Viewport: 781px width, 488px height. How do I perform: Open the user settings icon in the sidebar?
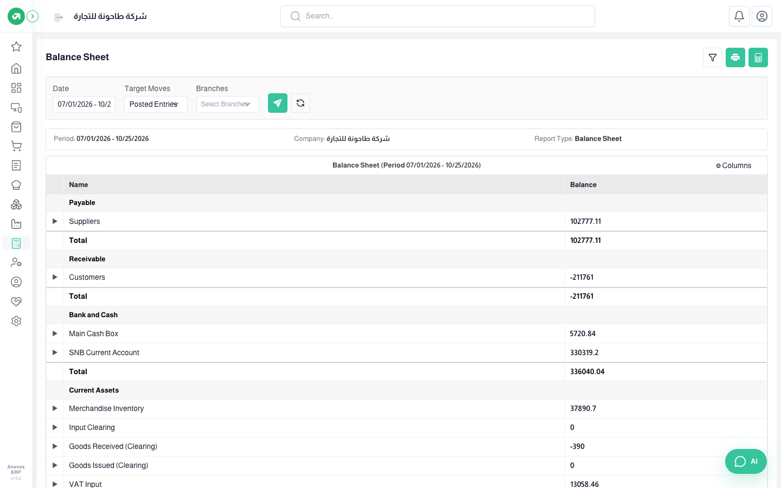click(16, 262)
